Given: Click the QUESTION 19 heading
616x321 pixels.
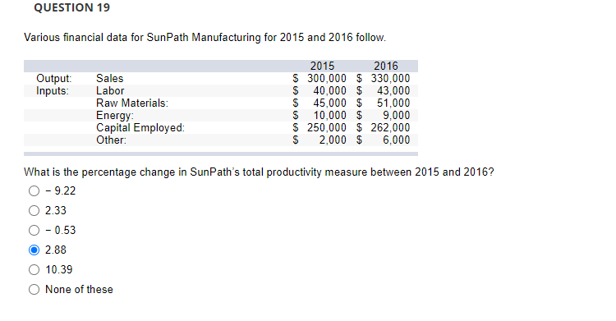Looking at the screenshot, I should click(x=72, y=7).
